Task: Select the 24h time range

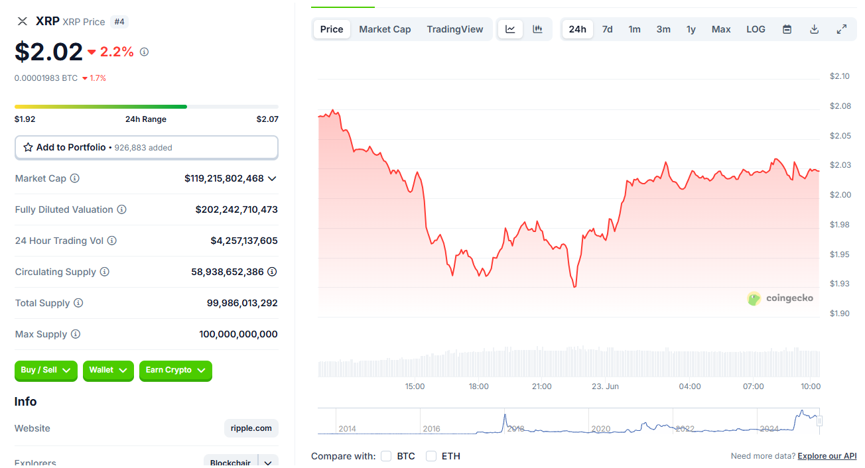Action: 578,29
